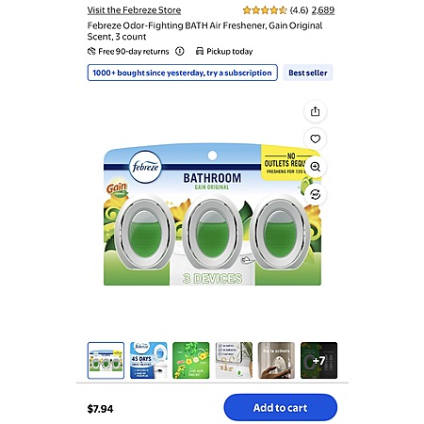Visit the Febreze Store link
This screenshot has width=424, height=424.
point(134,10)
